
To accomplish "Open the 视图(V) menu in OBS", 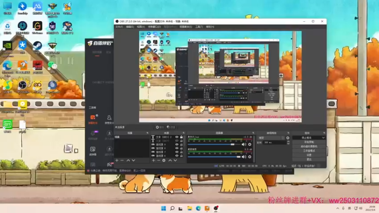I will coord(141,27).
